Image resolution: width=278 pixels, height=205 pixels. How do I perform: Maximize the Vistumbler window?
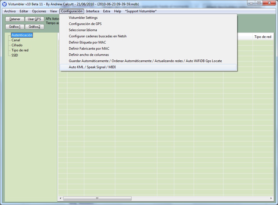(x=259, y=3)
